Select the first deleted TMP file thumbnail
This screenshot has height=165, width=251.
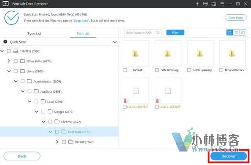[x=136, y=90]
